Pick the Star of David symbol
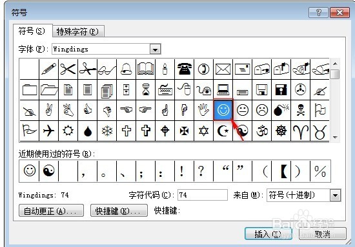This screenshot has width=355, height=247. click(x=203, y=131)
